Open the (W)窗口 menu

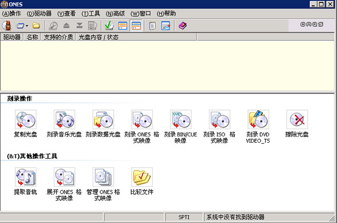141,14
